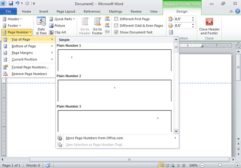Switch to the Insert tab
This screenshot has height=168, width=241.
[44, 12]
